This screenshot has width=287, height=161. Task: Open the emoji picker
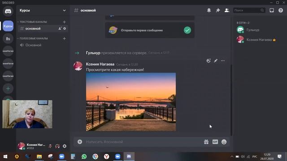coord(224,142)
